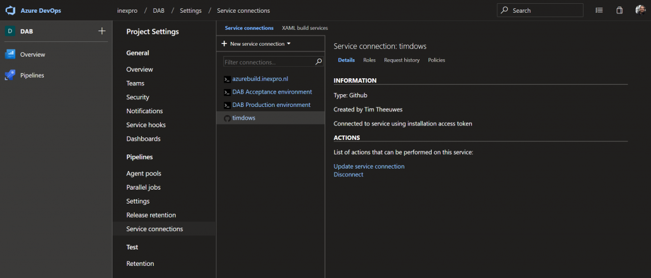Open the user profile avatar

(x=641, y=10)
